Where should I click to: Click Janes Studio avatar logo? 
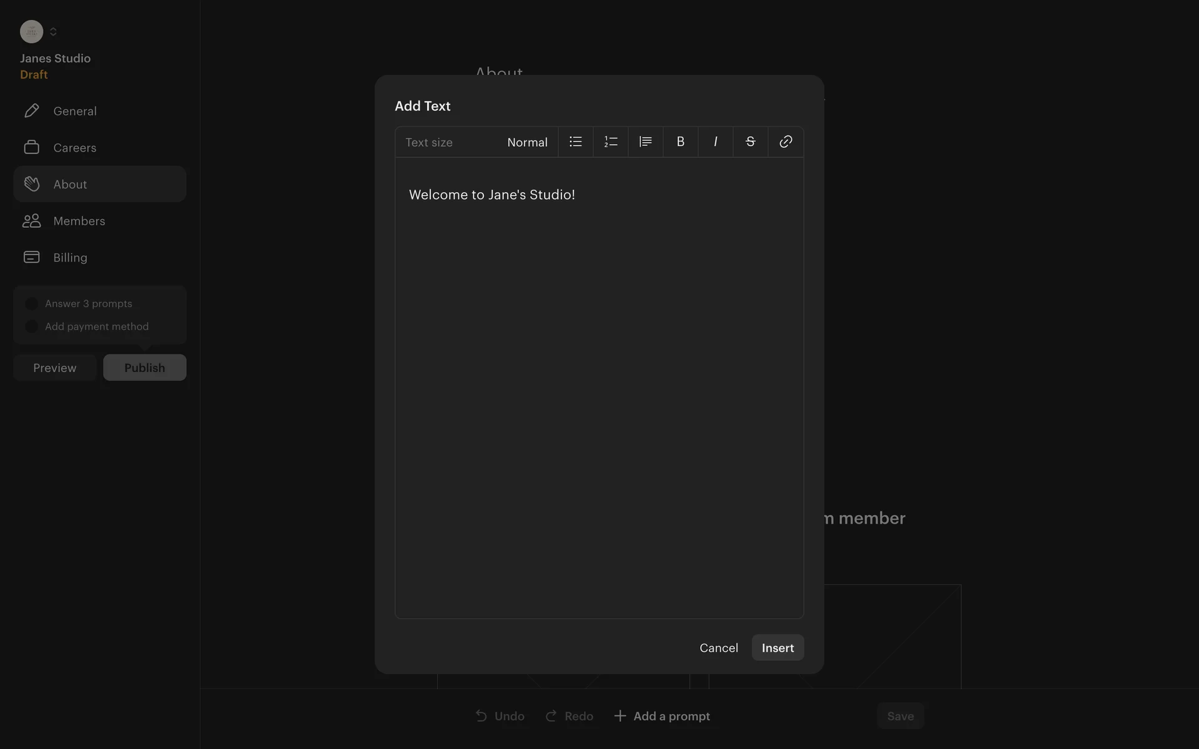coord(31,32)
